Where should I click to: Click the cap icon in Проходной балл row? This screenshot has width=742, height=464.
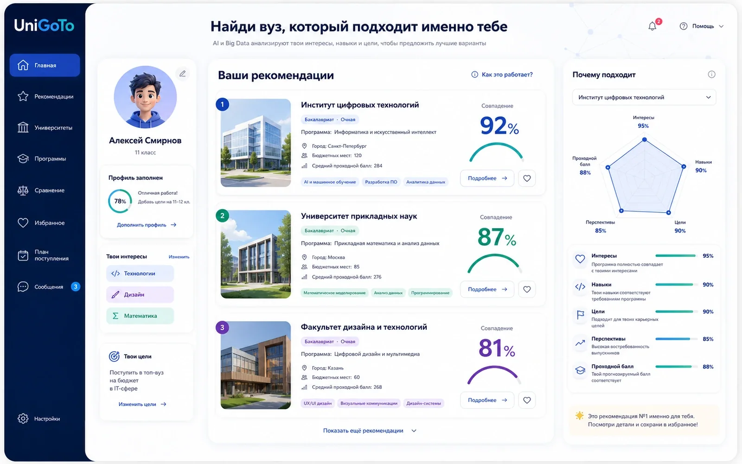[580, 370]
